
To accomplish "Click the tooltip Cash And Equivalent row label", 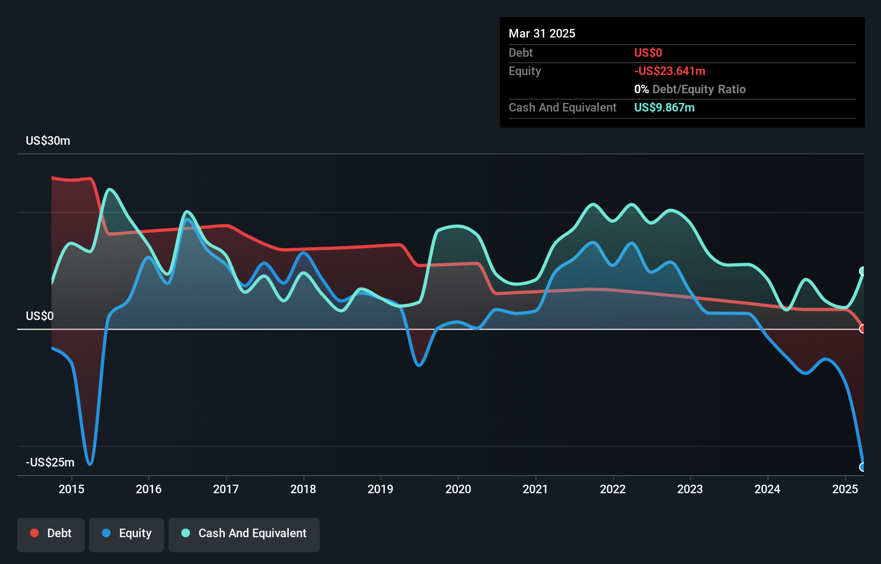I will click(x=562, y=107).
